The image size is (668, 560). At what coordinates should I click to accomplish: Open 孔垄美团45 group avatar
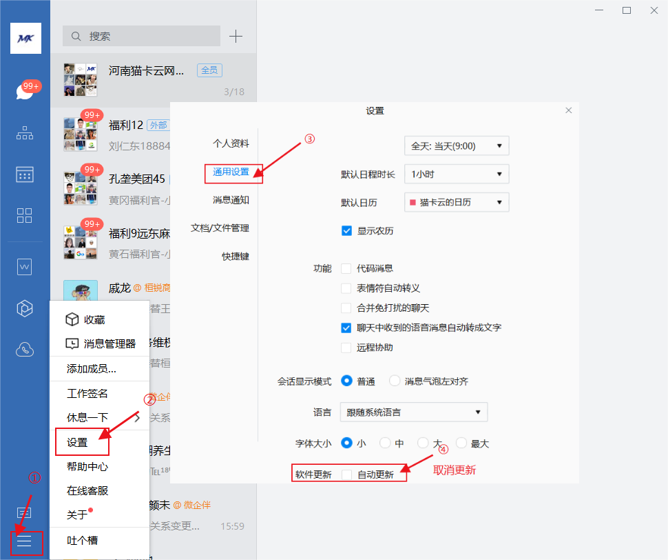point(80,188)
